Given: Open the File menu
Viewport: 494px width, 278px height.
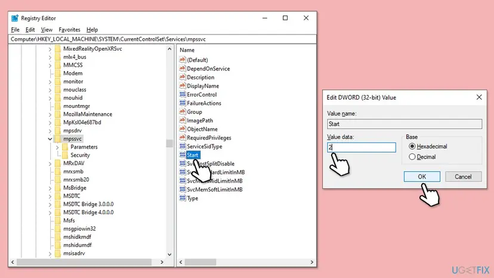Looking at the screenshot, I should [15, 30].
